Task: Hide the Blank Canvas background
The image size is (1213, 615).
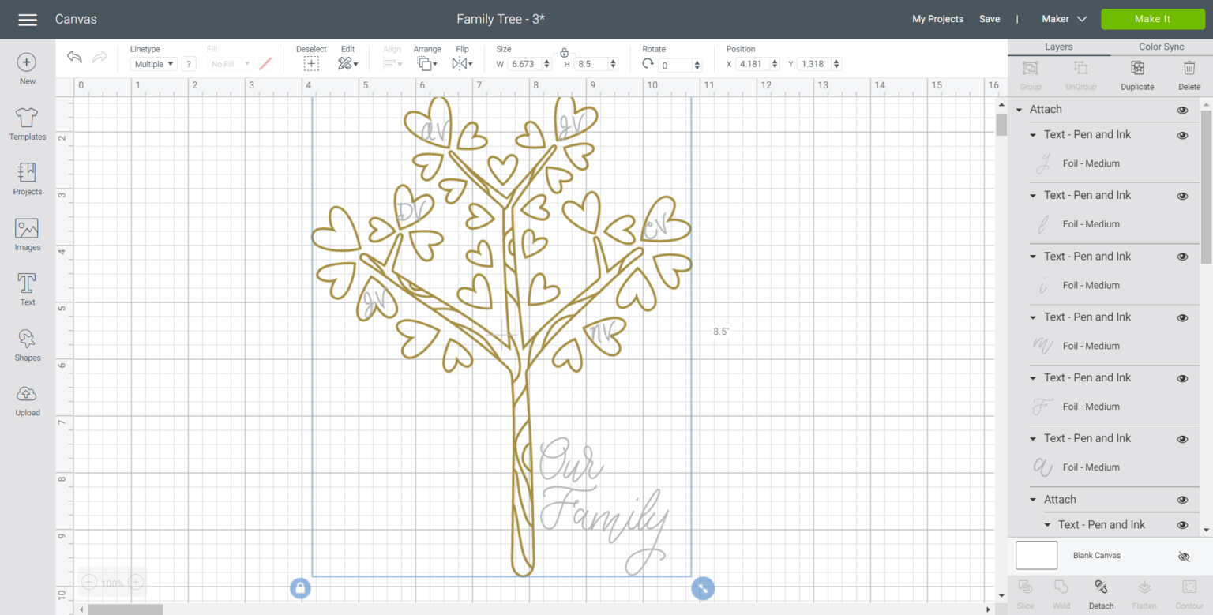Action: pos(1184,556)
